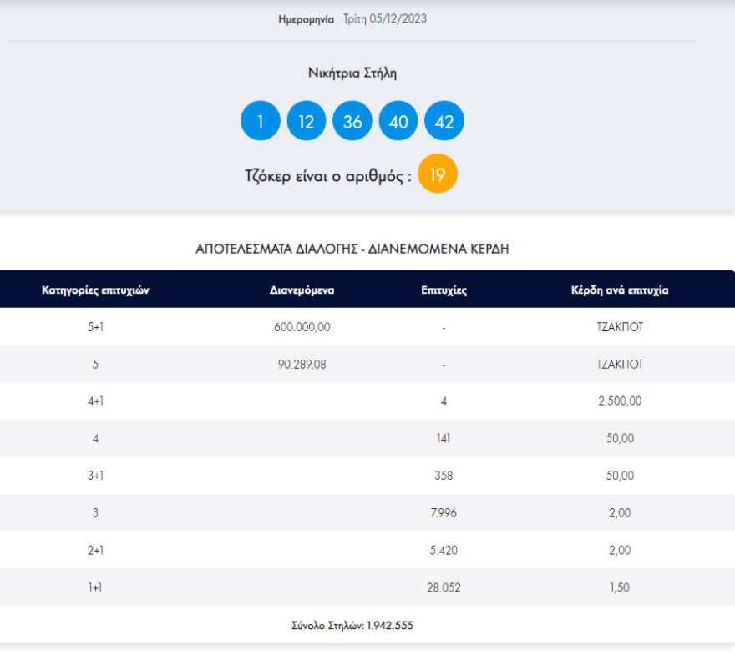Click the Κατηγορίες επιτυχιών column header

(x=95, y=290)
